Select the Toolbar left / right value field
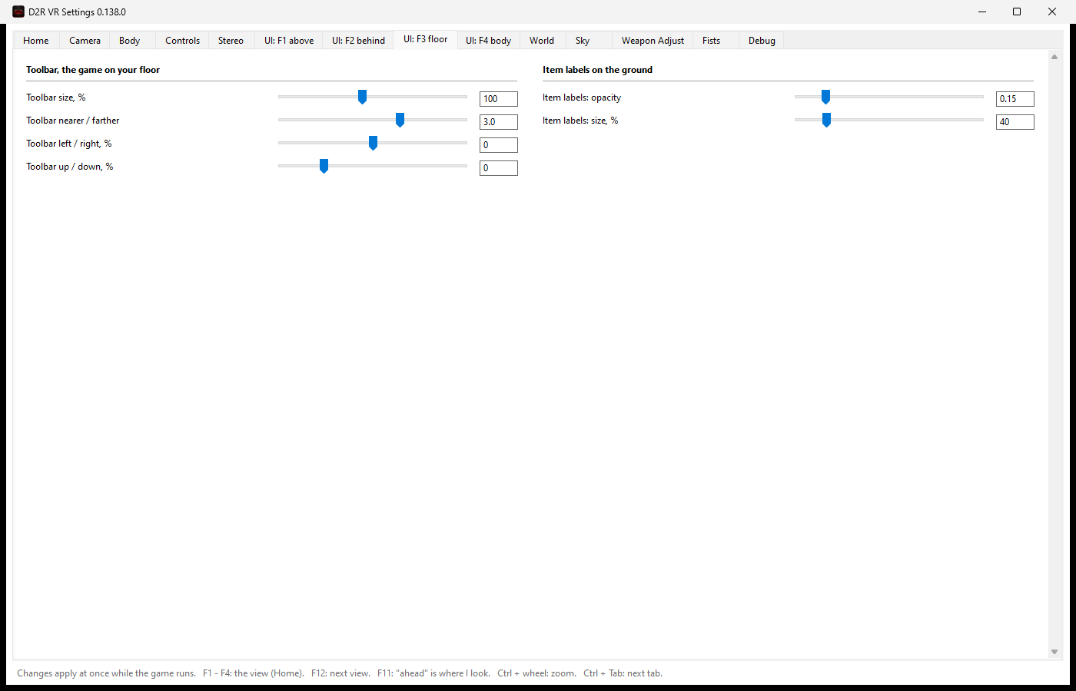The width and height of the screenshot is (1076, 691). [x=499, y=145]
